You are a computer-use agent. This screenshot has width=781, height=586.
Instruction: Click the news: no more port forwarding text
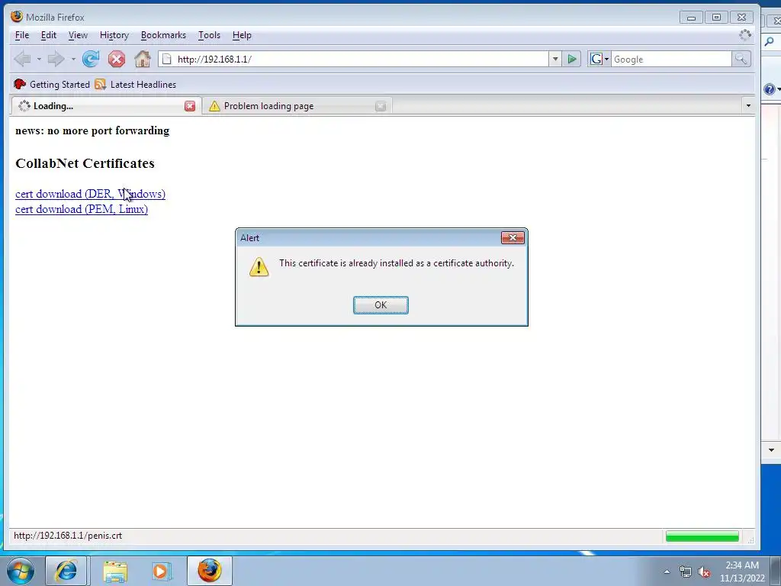92,130
